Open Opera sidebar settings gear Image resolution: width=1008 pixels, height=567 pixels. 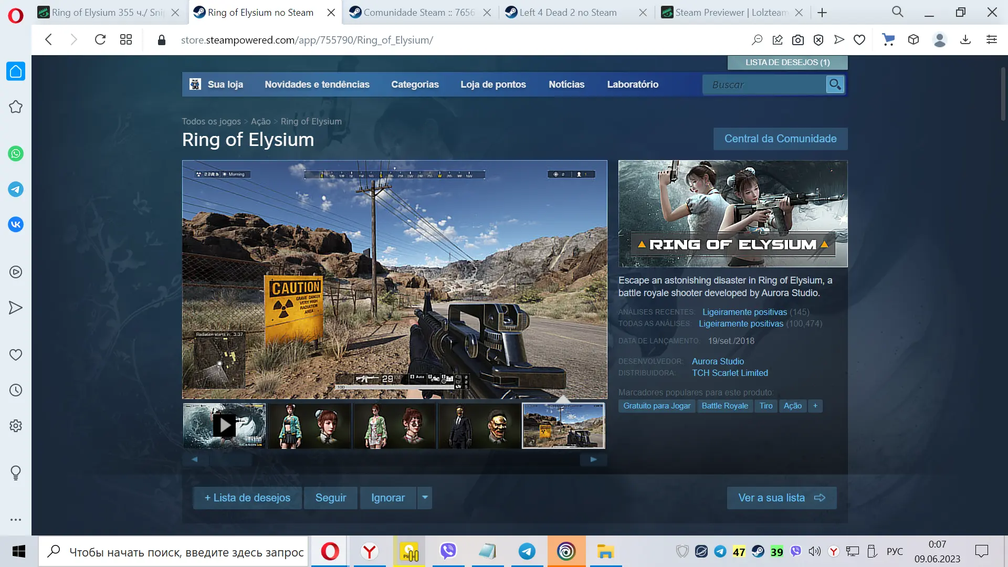click(x=16, y=426)
